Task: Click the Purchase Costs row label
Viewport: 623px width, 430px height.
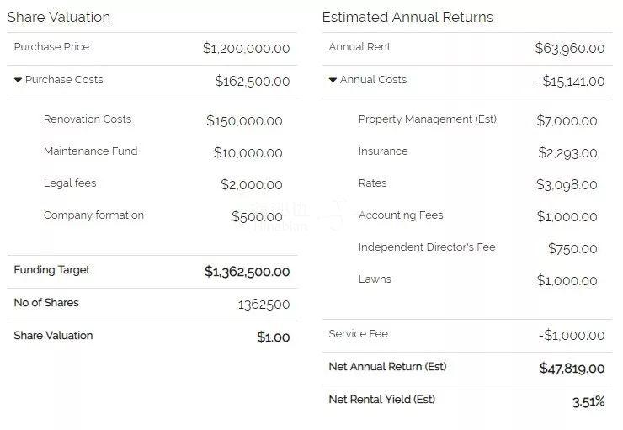Action: (64, 80)
